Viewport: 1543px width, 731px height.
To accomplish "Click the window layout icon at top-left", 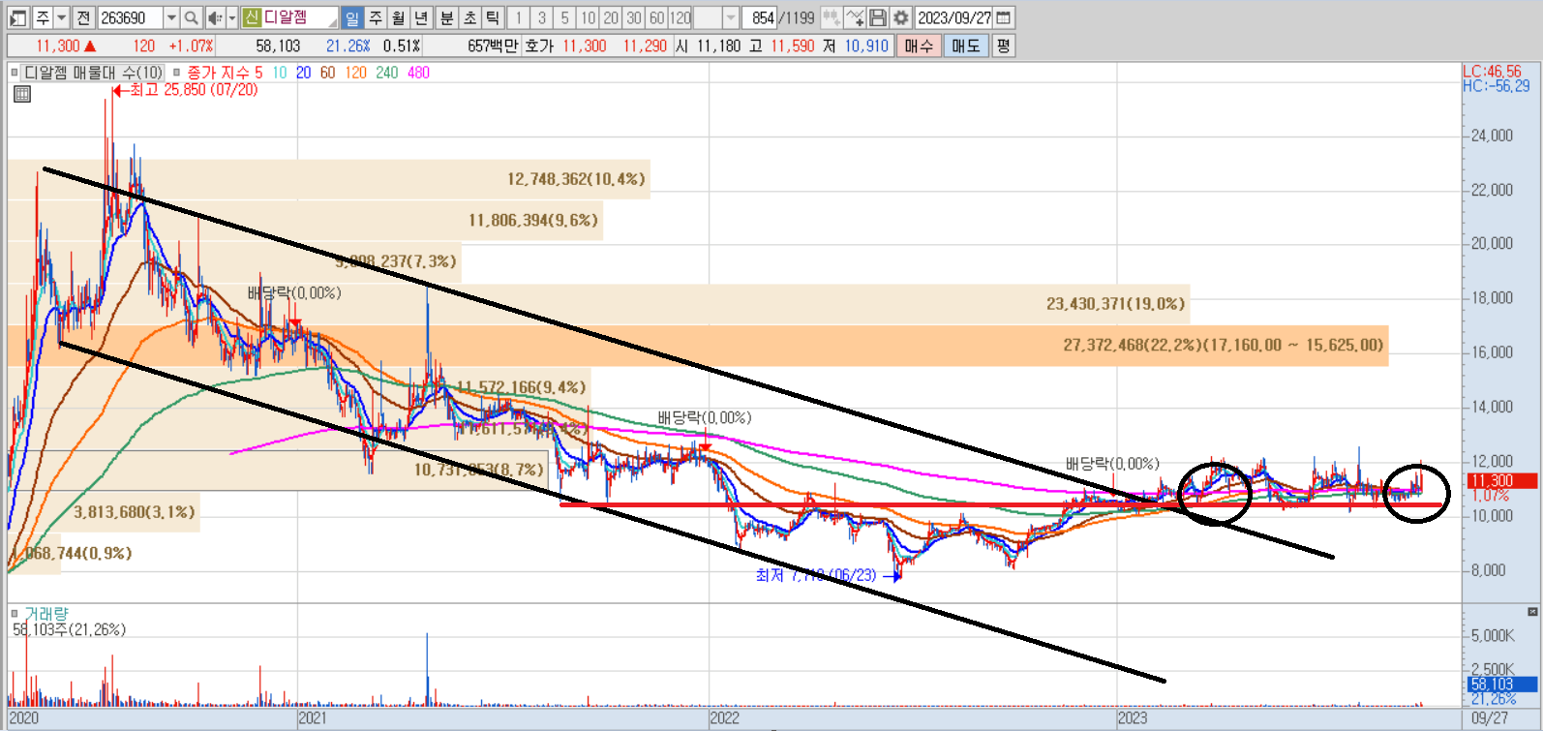I will tap(17, 17).
